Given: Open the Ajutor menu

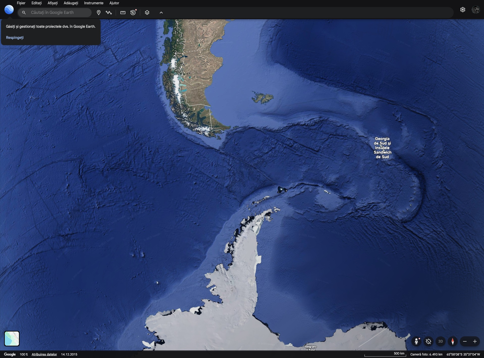Looking at the screenshot, I should point(114,3).
